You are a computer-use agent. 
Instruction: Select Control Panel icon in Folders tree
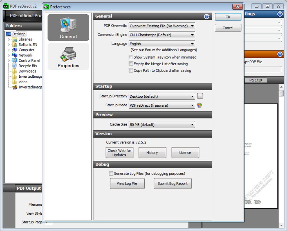coord(14,60)
